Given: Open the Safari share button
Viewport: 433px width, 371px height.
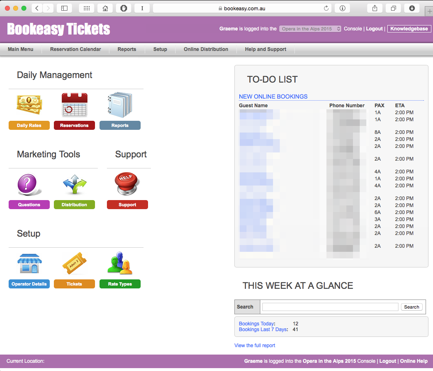Looking at the screenshot, I should click(375, 8).
